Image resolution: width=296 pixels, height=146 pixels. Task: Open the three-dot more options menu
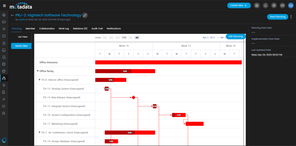(291, 17)
